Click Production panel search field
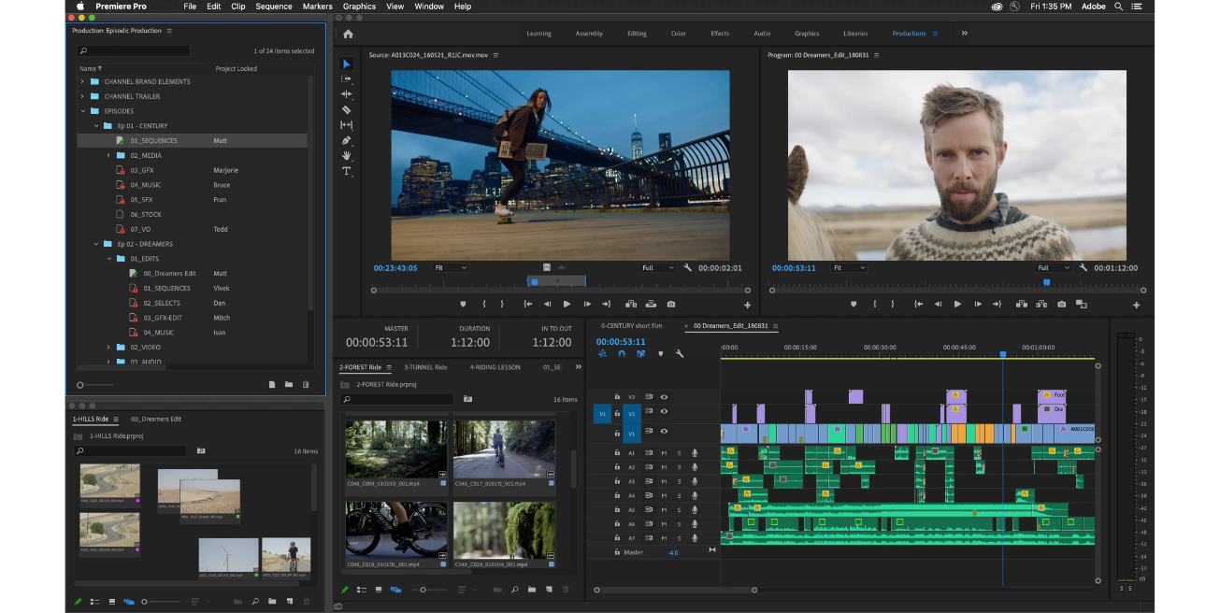Image resolution: width=1220 pixels, height=613 pixels. pyautogui.click(x=134, y=51)
